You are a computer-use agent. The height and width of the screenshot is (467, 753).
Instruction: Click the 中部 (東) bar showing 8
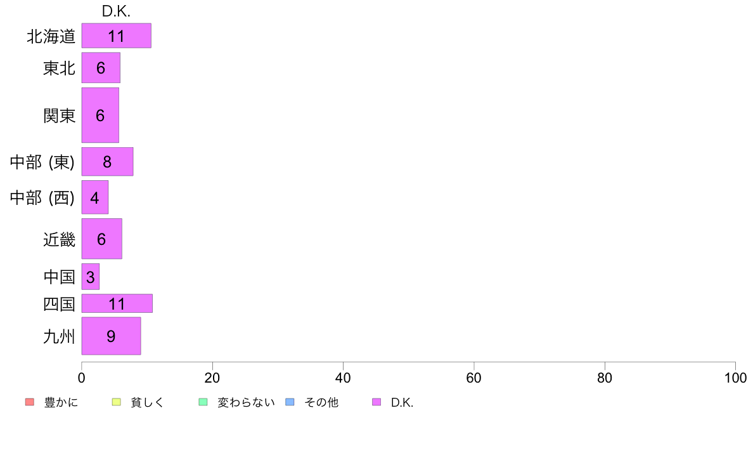pos(107,162)
